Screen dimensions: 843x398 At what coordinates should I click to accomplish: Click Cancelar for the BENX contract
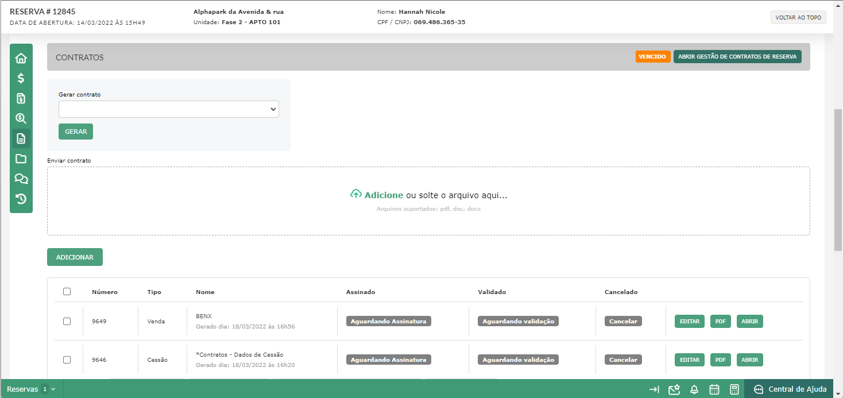click(623, 322)
